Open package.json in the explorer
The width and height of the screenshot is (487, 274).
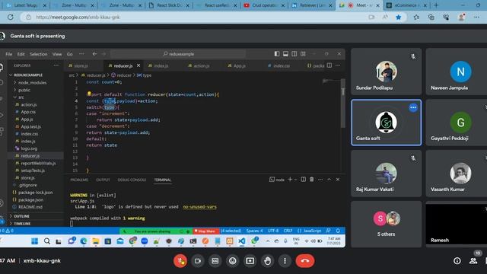tap(30, 199)
